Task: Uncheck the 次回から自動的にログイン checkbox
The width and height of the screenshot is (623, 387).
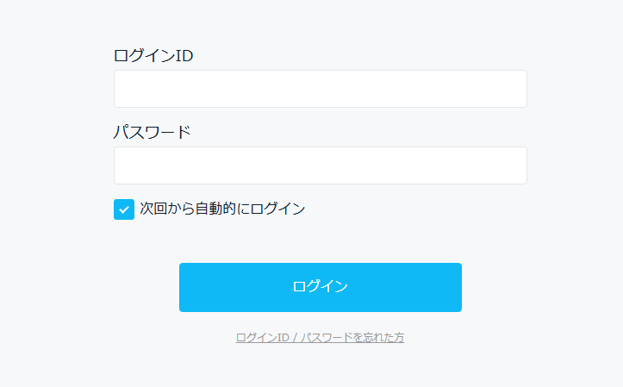Action: (x=124, y=209)
